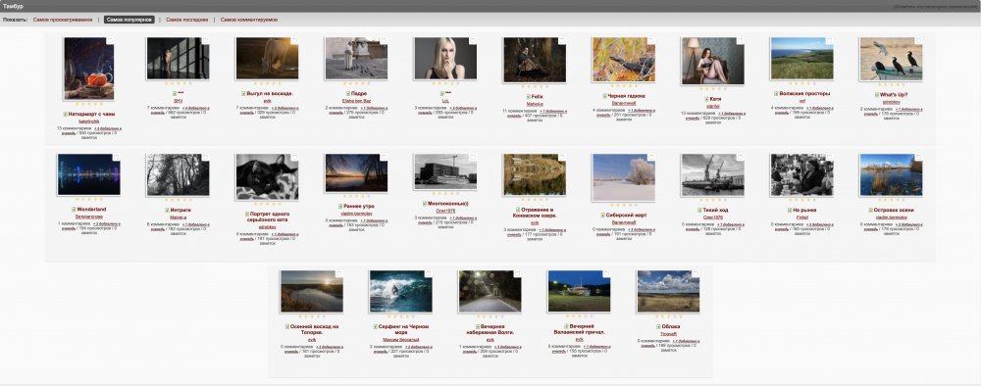Click the green icon next to 'Интриги'

coord(167,211)
